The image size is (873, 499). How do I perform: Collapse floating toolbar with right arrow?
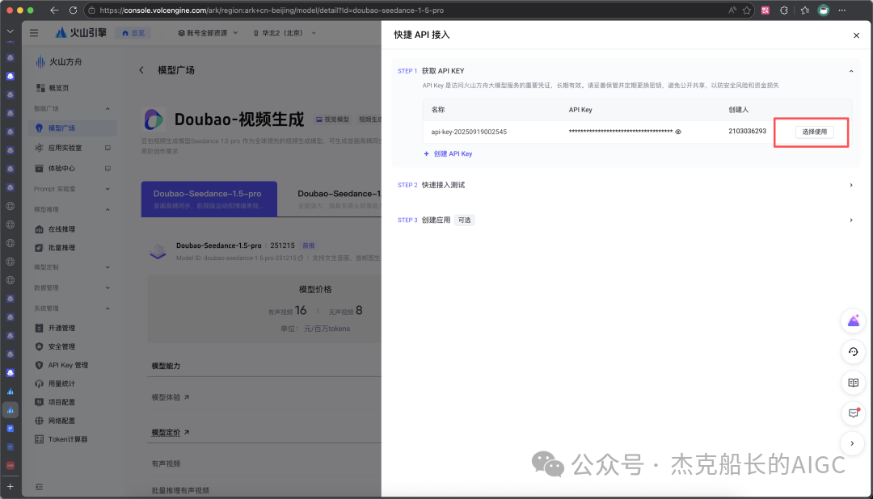tap(853, 443)
